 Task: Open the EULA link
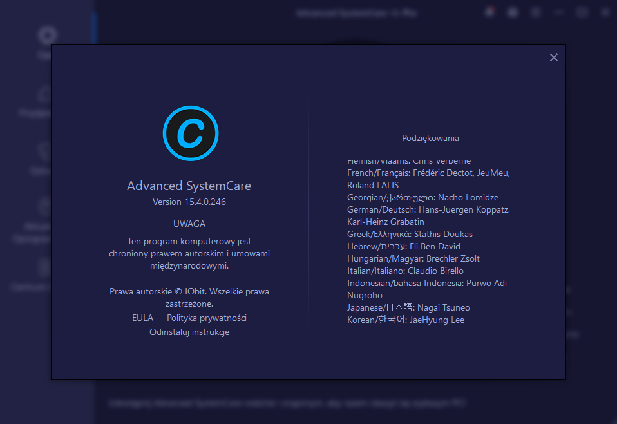tap(142, 318)
